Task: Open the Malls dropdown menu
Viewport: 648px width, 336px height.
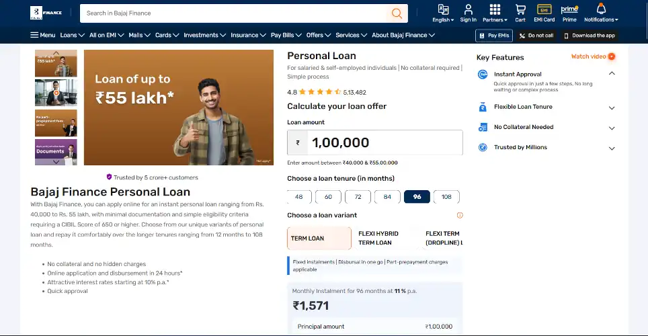Action: click(139, 35)
